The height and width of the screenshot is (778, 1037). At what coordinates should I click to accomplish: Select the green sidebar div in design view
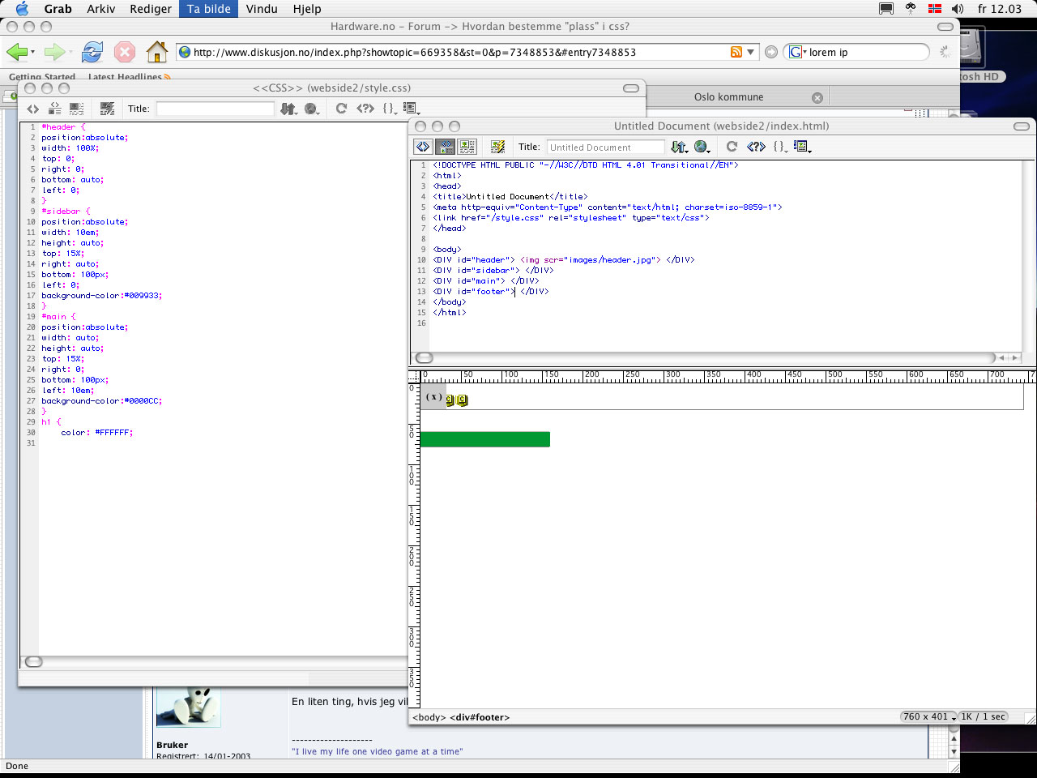click(x=484, y=439)
